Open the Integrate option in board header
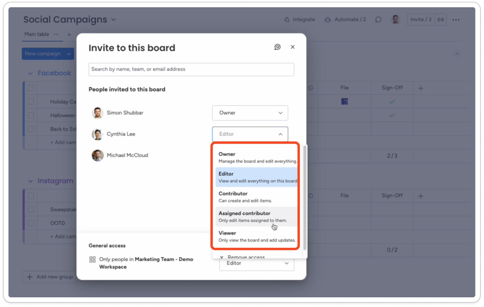This screenshot has height=307, width=484. click(x=299, y=20)
